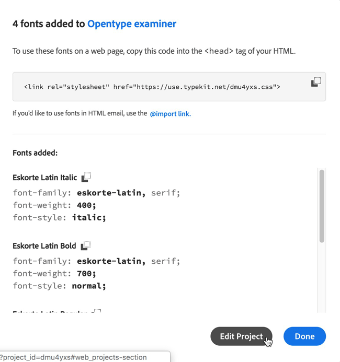
Task: Select the Eskorte Latin Bold heading
Action: [44, 246]
